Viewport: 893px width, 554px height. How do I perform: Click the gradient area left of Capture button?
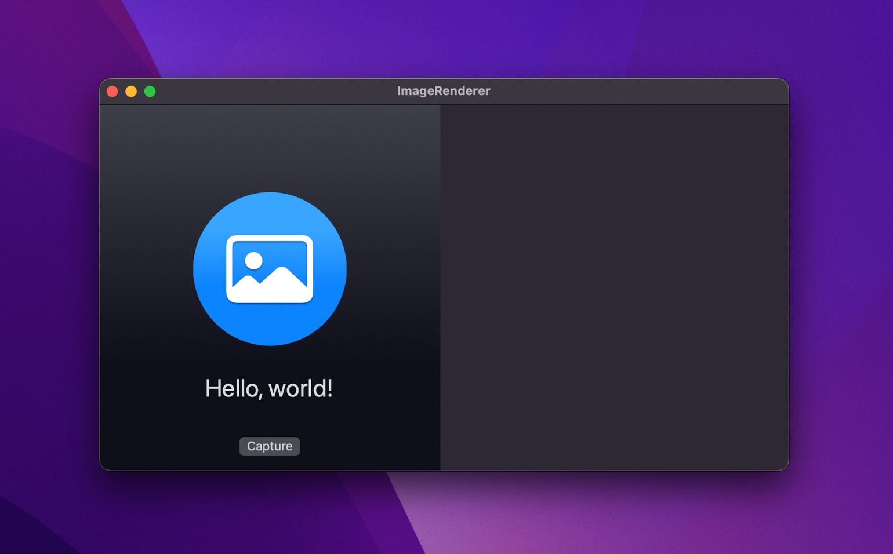[x=168, y=446]
